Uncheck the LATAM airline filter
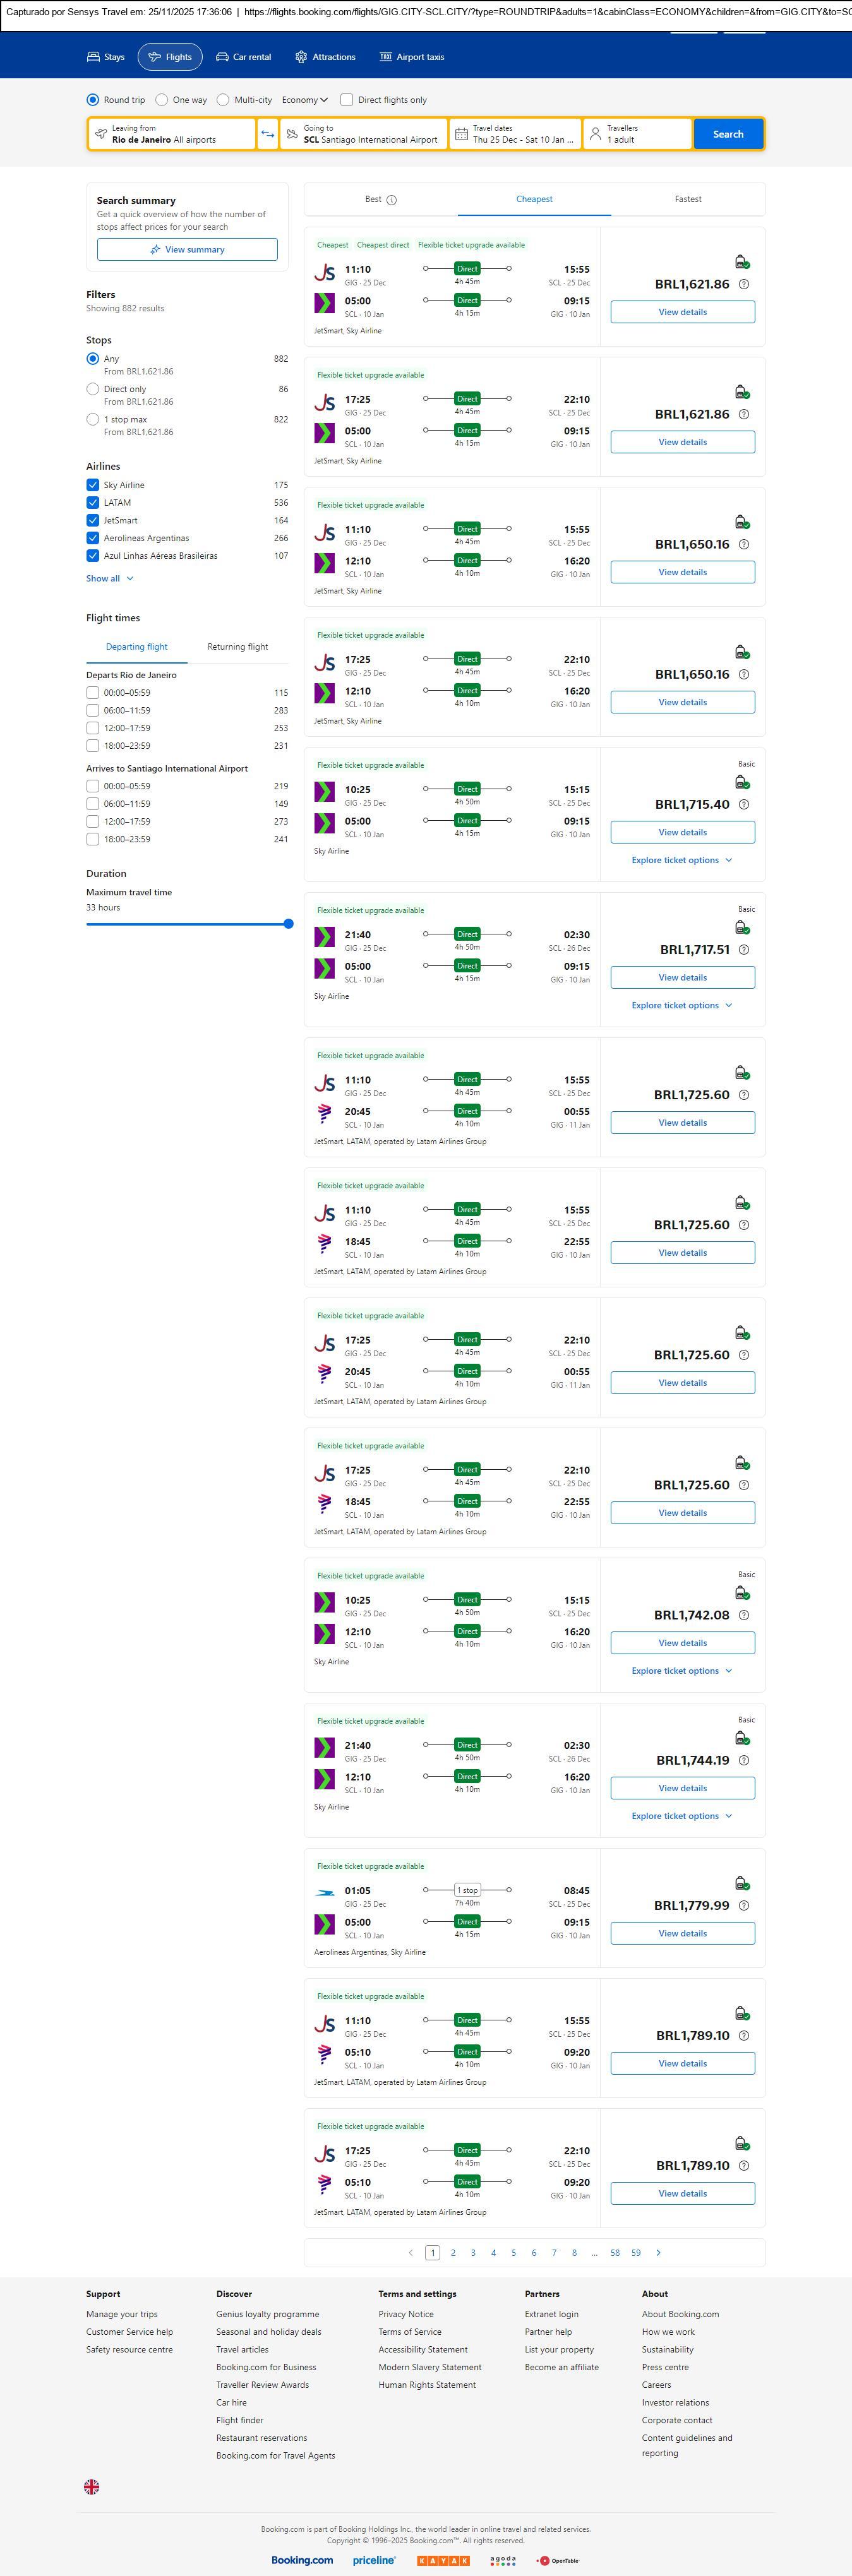Screen dimensions: 852x2576 (93, 503)
